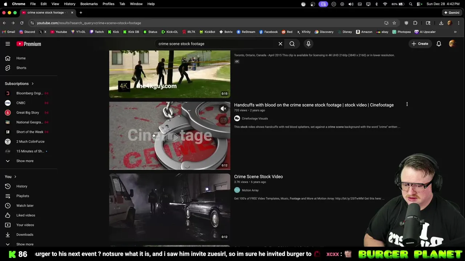Start voice search with microphone
The image size is (465, 261).
(308, 44)
